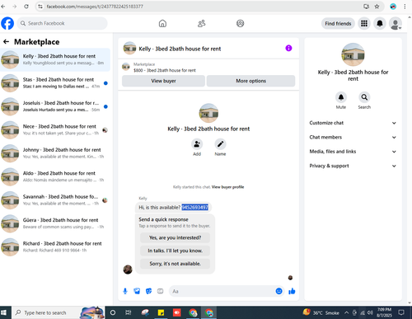Open the Menu grid icon
The width and height of the screenshot is (412, 319).
[x=364, y=23]
